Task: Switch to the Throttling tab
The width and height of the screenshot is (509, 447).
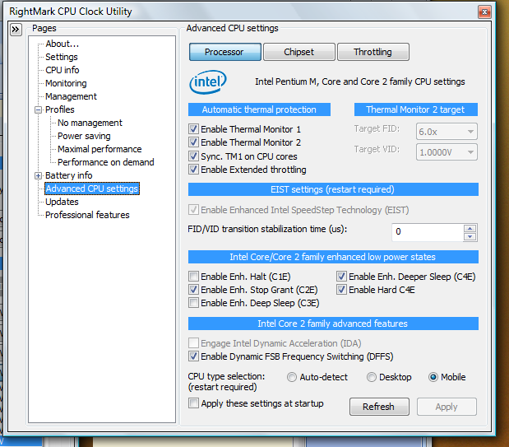Action: 373,52
